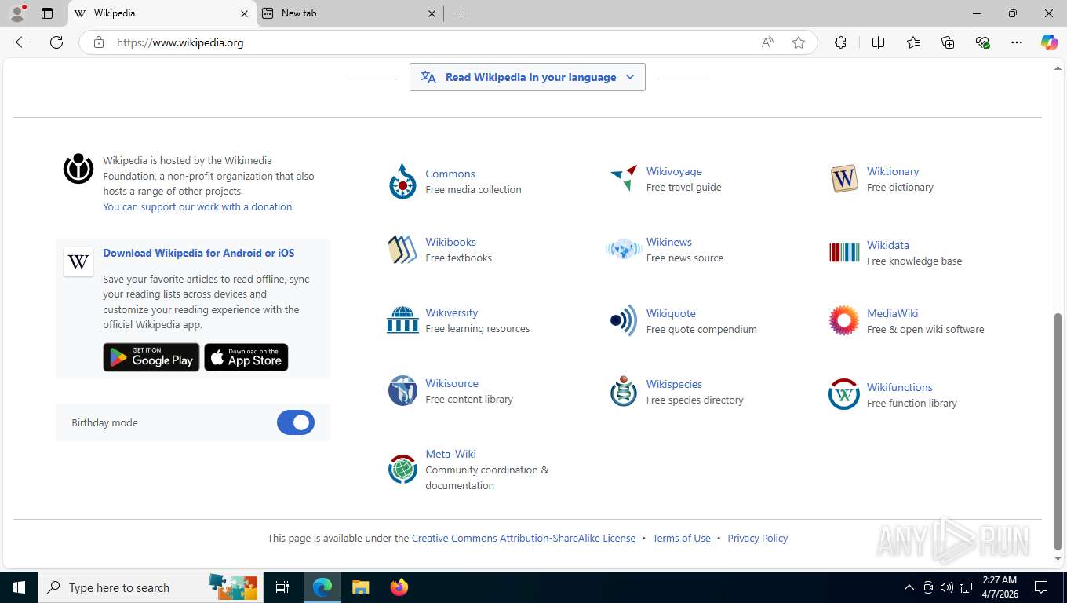Open the Commons link
The image size is (1067, 603).
[x=450, y=174]
